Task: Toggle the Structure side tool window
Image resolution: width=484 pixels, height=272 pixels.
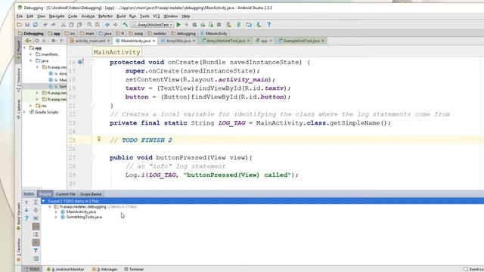Action: (x=18, y=79)
